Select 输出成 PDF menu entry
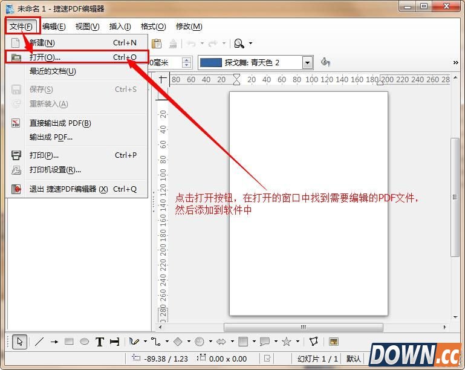Viewport: 465px width, 370px height. click(x=51, y=137)
